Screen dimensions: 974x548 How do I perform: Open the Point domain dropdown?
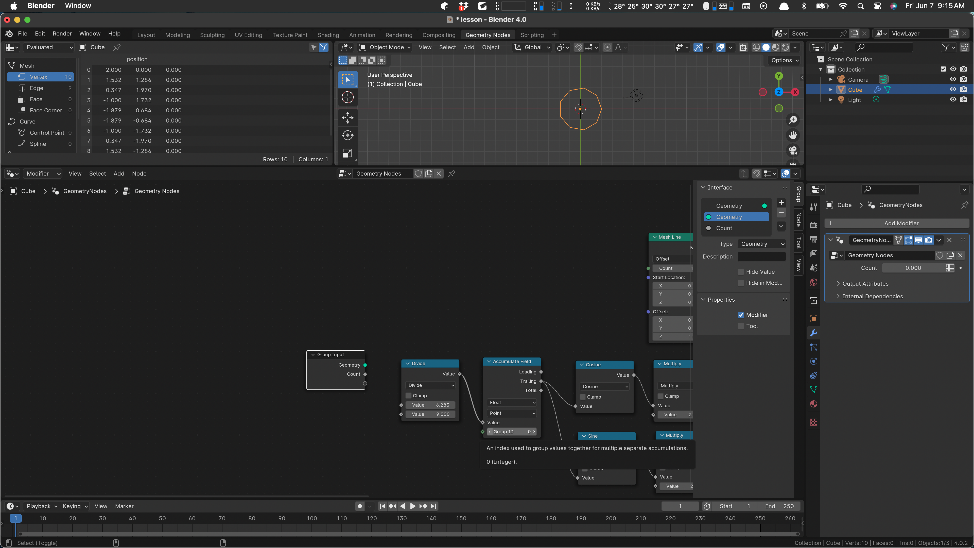512,413
